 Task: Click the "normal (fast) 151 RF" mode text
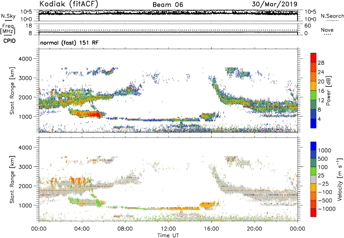click(69, 43)
